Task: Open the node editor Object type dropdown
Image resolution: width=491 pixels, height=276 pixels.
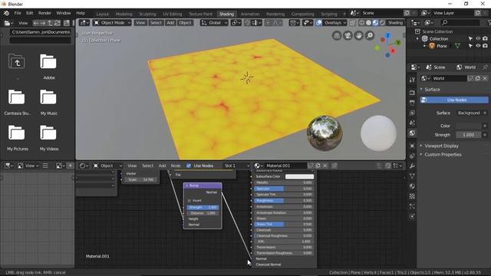Action: (107, 166)
